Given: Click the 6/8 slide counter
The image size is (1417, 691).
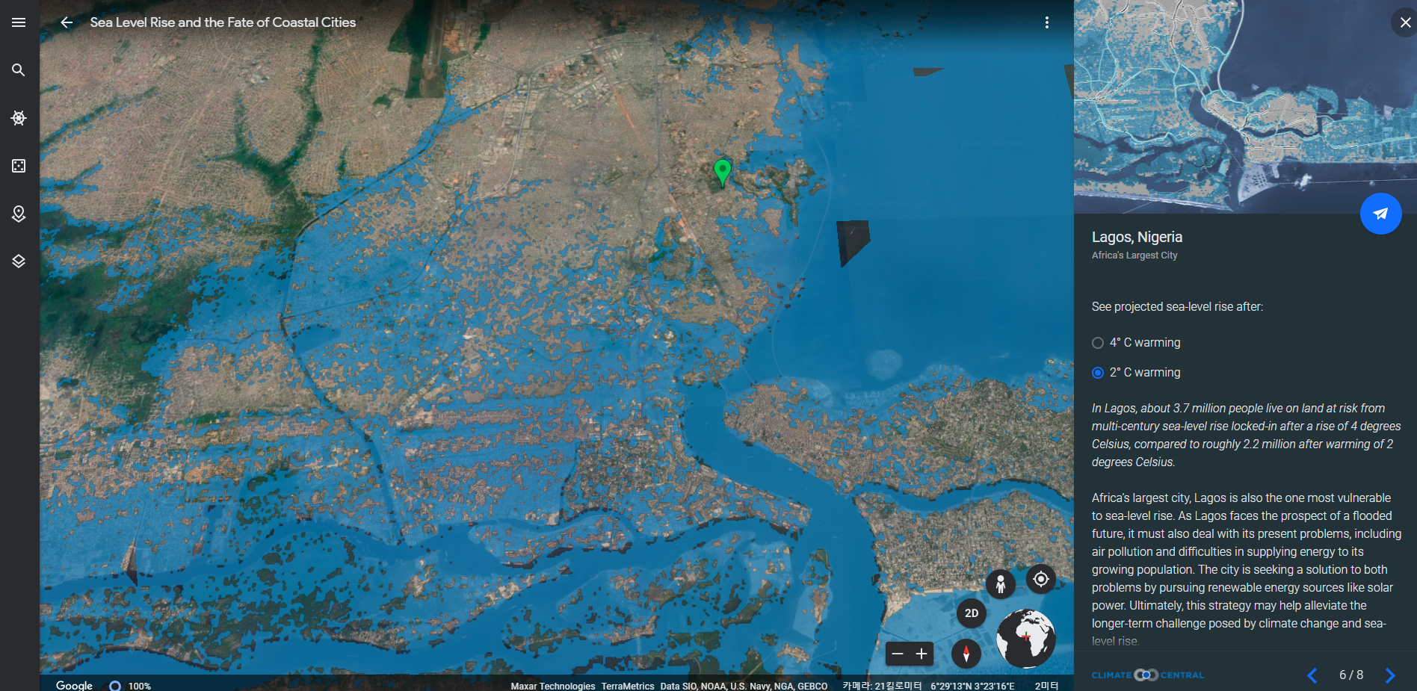Looking at the screenshot, I should tap(1351, 675).
